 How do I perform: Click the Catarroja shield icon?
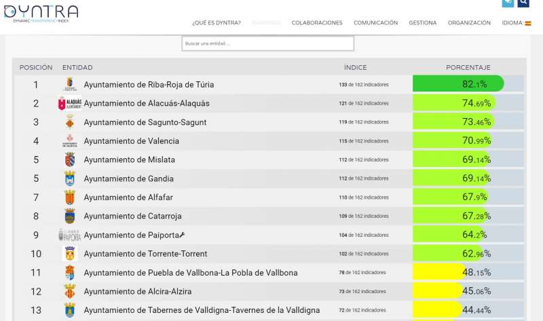70,216
